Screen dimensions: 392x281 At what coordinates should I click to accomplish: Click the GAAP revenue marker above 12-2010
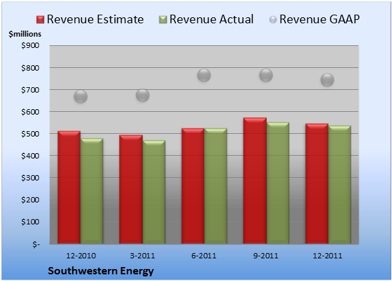[81, 97]
